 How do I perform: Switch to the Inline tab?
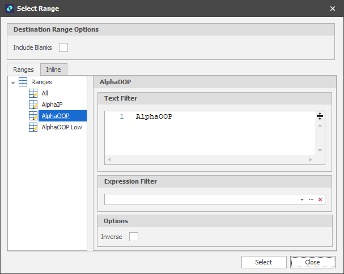54,69
